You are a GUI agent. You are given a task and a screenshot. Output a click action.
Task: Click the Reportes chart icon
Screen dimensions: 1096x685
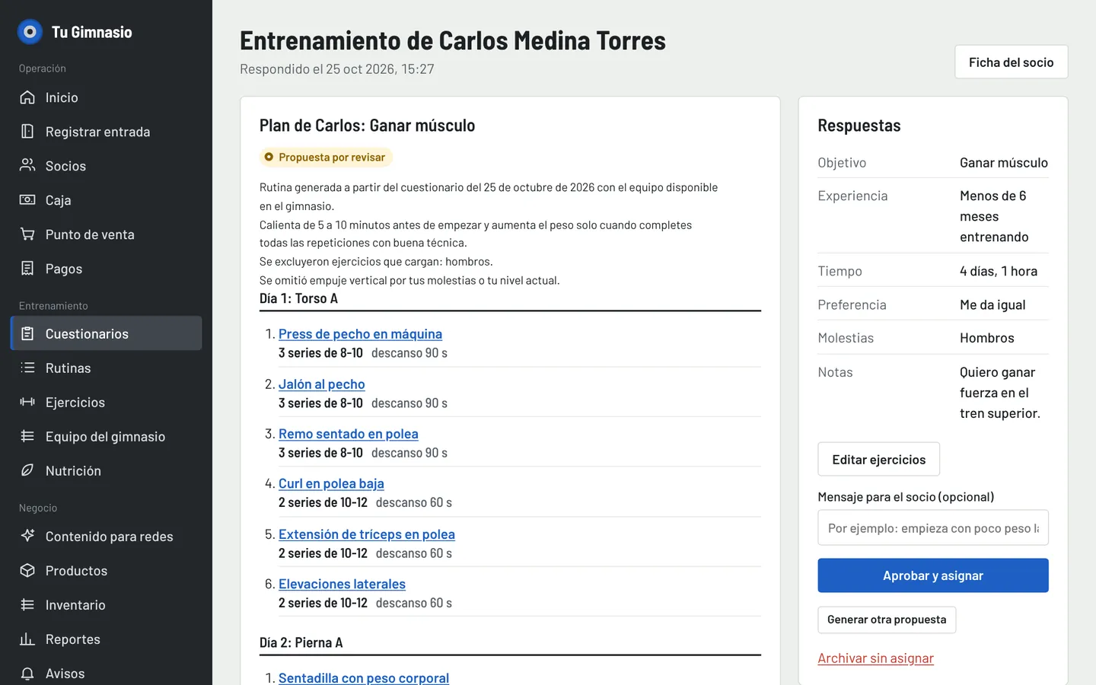27,639
